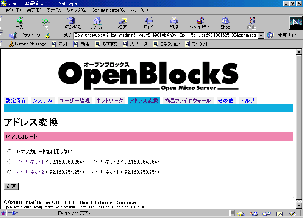This screenshot has height=218, width=303.
Task: Open the アドレス変換 tab
Action: (x=144, y=101)
